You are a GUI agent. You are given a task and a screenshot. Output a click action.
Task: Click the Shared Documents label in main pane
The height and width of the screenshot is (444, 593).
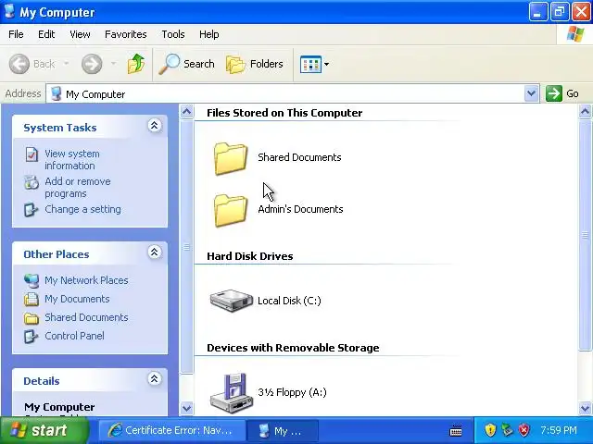click(x=299, y=157)
